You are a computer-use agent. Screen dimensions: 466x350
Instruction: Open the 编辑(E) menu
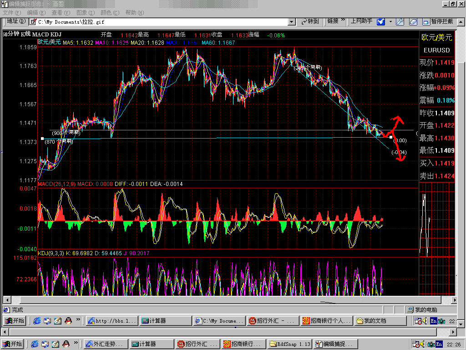click(x=36, y=12)
